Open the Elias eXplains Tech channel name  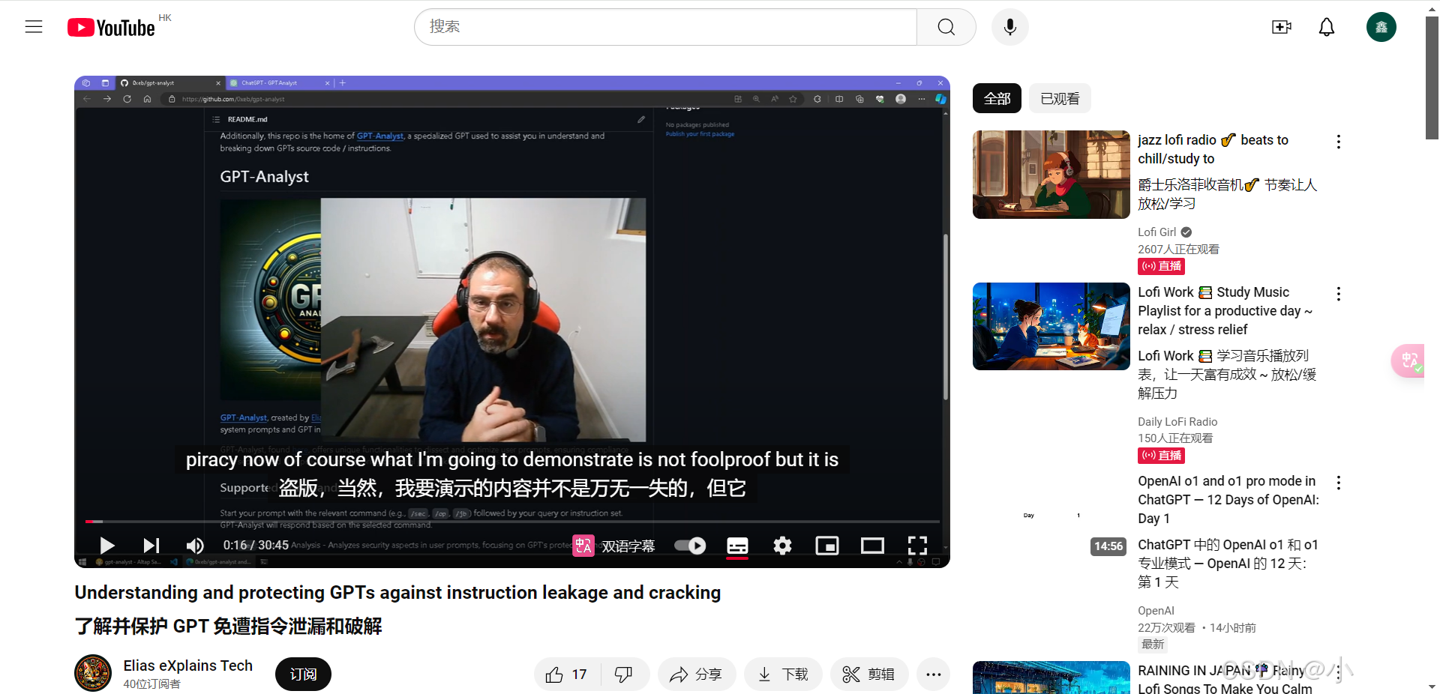(188, 666)
